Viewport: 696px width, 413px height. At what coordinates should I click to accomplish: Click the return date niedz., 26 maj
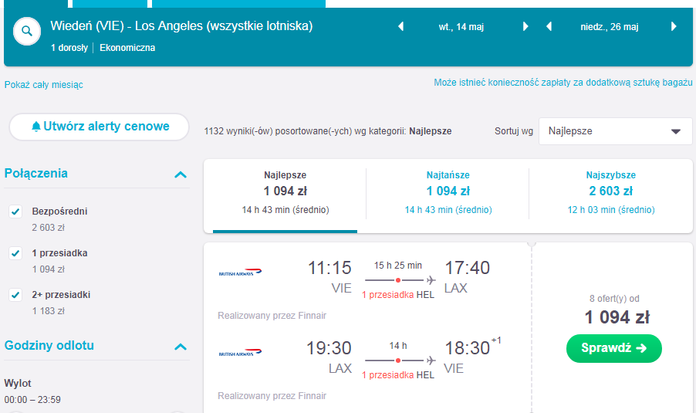point(610,27)
